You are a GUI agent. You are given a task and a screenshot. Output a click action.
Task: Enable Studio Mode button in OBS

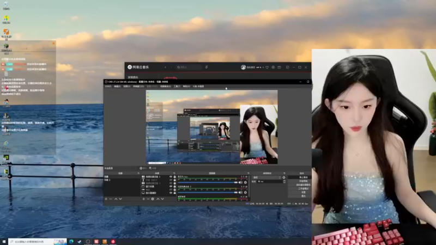[300, 188]
